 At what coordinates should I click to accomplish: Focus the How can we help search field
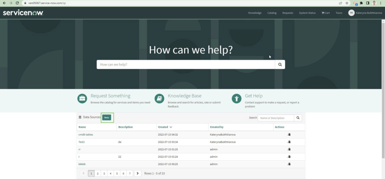point(186,64)
